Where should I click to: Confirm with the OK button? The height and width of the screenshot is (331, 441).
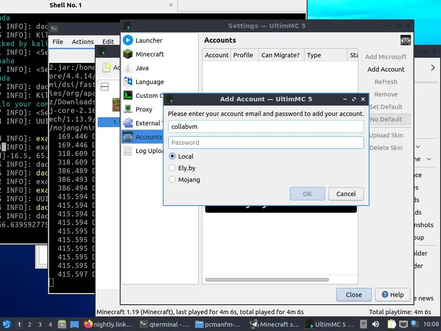[307, 194]
